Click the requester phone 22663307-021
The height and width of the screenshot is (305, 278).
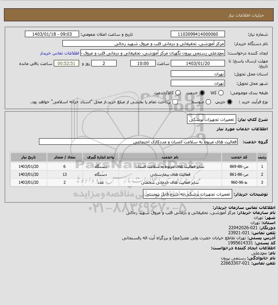click(235, 263)
